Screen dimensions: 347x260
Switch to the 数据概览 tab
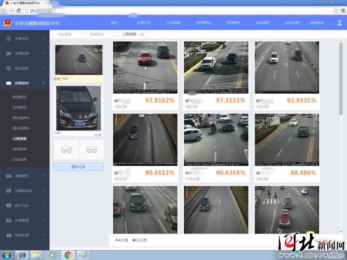click(97, 34)
